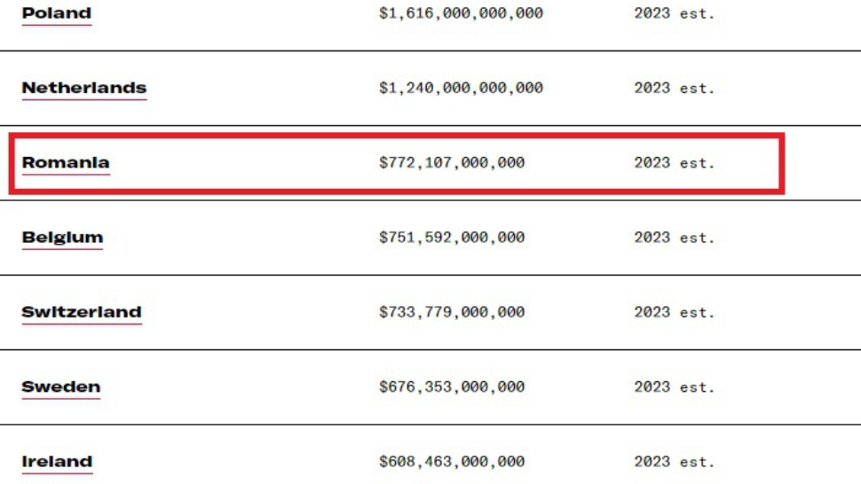Click the 2023 est. text in Switzerland row
861x484 pixels.
[674, 312]
